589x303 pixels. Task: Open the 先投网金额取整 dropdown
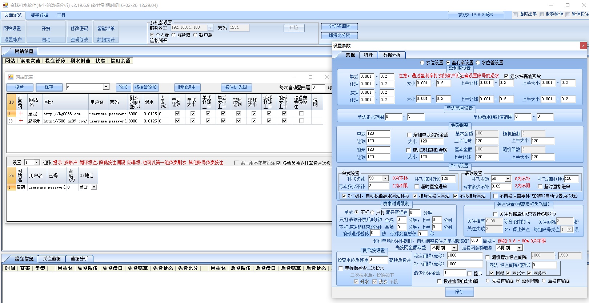pyautogui.click(x=454, y=248)
